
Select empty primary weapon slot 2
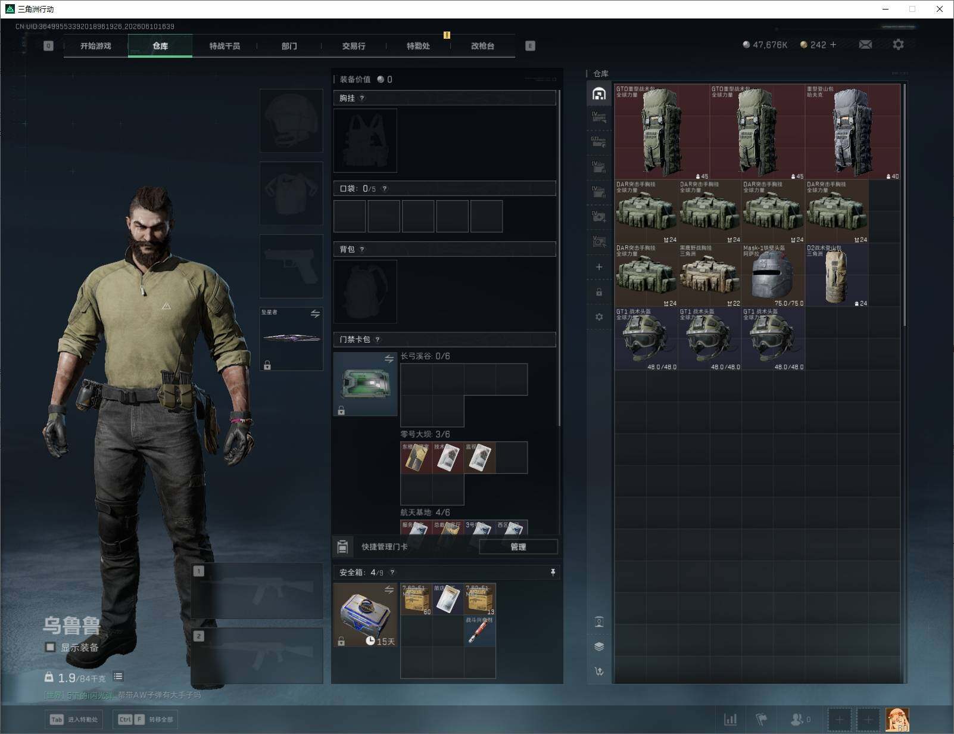[257, 657]
